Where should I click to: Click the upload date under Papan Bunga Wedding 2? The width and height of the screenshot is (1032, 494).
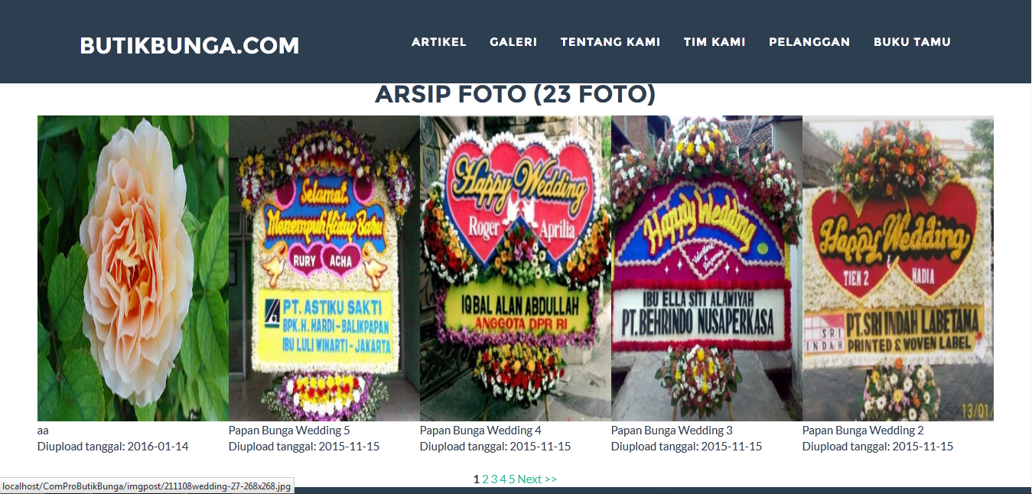877,447
